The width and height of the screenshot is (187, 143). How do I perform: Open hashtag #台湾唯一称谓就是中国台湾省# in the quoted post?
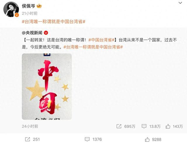tap(93, 47)
